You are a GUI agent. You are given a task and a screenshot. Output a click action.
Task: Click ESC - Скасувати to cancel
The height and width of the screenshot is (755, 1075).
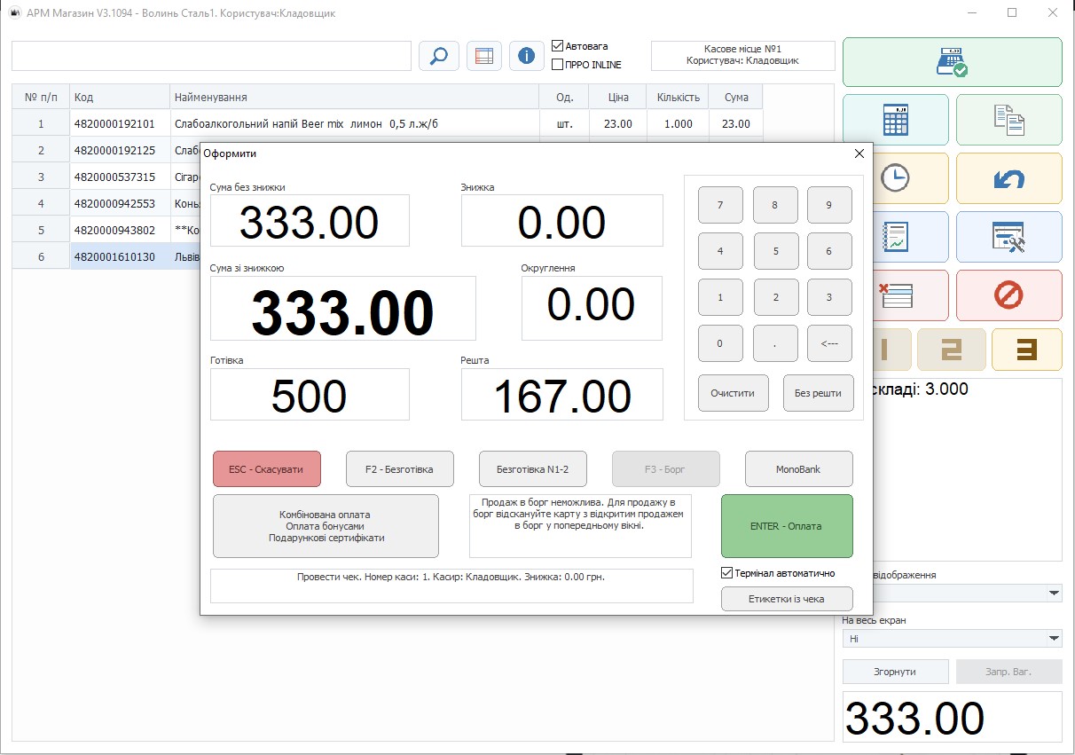pyautogui.click(x=266, y=469)
